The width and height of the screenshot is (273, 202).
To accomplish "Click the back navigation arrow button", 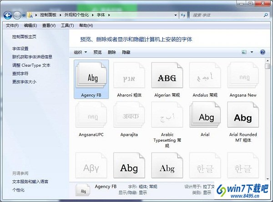I will click(x=8, y=15).
